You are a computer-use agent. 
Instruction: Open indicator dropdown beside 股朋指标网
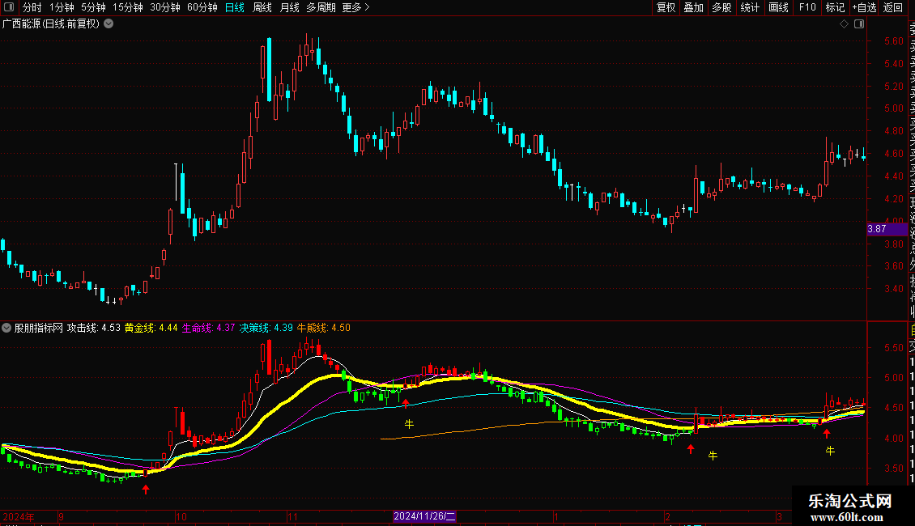pos(6,328)
